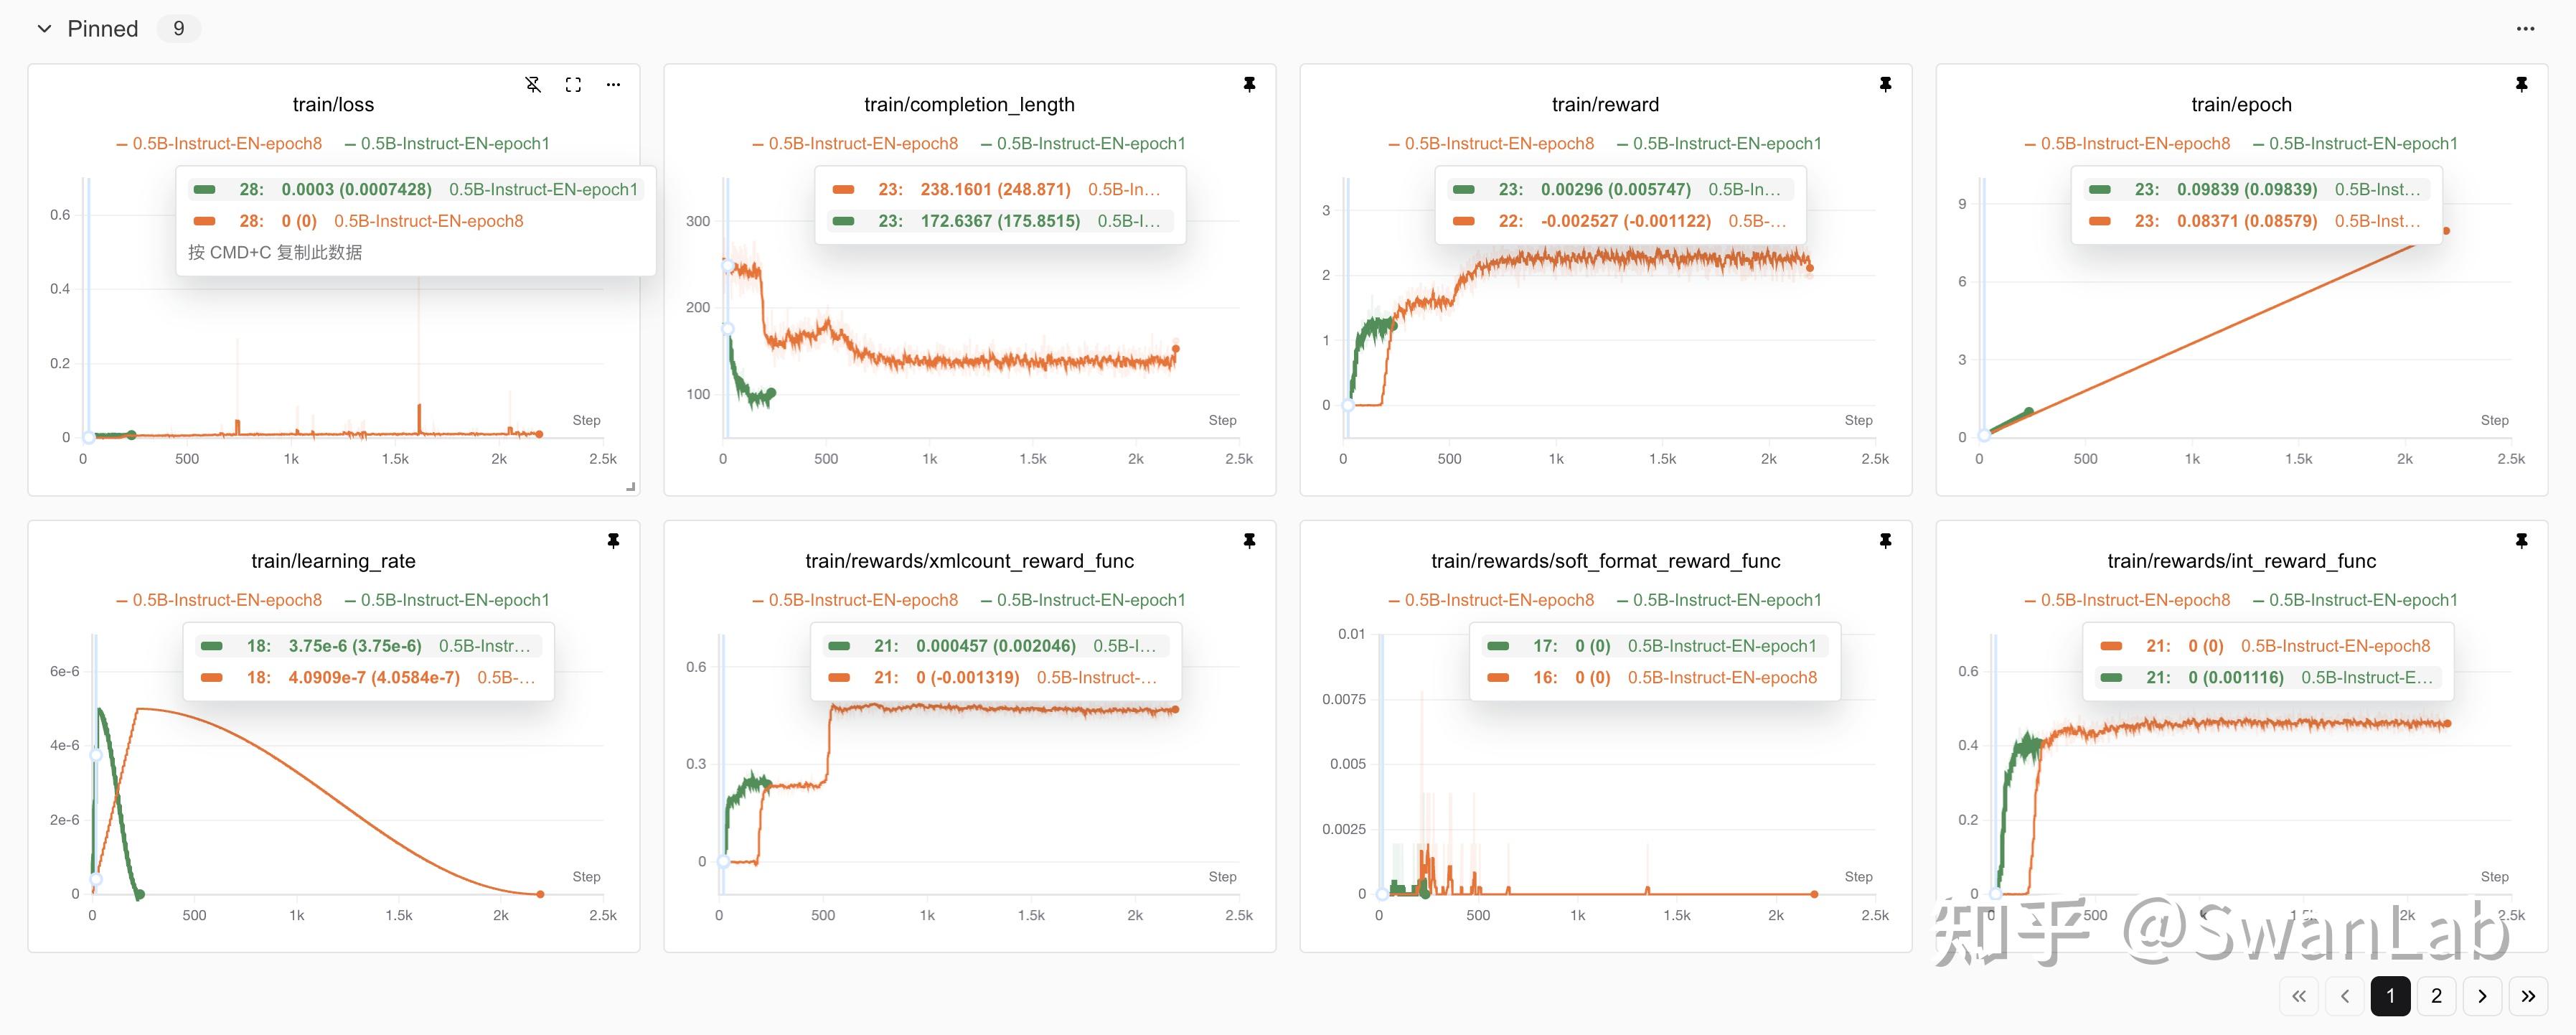Click pin icon on soft_format_reward_func chart

point(1885,541)
